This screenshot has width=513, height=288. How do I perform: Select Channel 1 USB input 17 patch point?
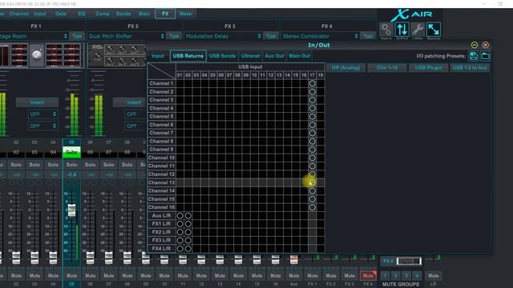point(312,83)
